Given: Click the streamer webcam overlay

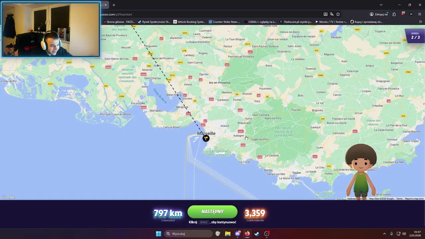Looking at the screenshot, I should (x=50, y=29).
